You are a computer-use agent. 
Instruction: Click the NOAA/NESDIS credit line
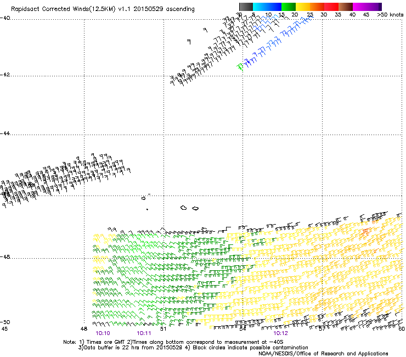tap(323, 354)
